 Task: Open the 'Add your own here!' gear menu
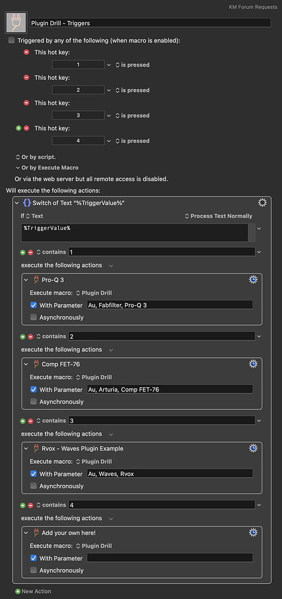point(253,532)
